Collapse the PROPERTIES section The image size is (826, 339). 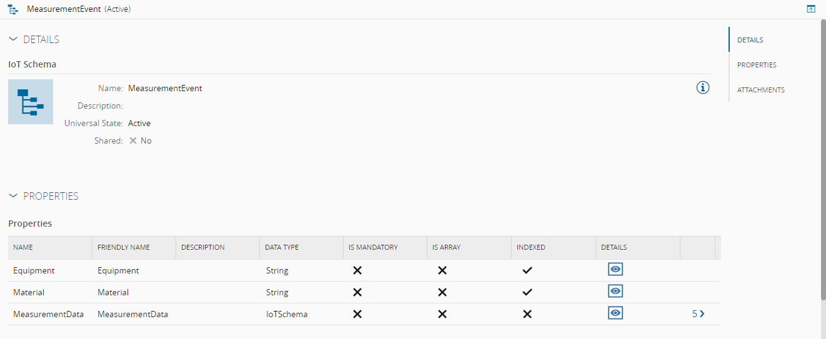pyautogui.click(x=14, y=196)
